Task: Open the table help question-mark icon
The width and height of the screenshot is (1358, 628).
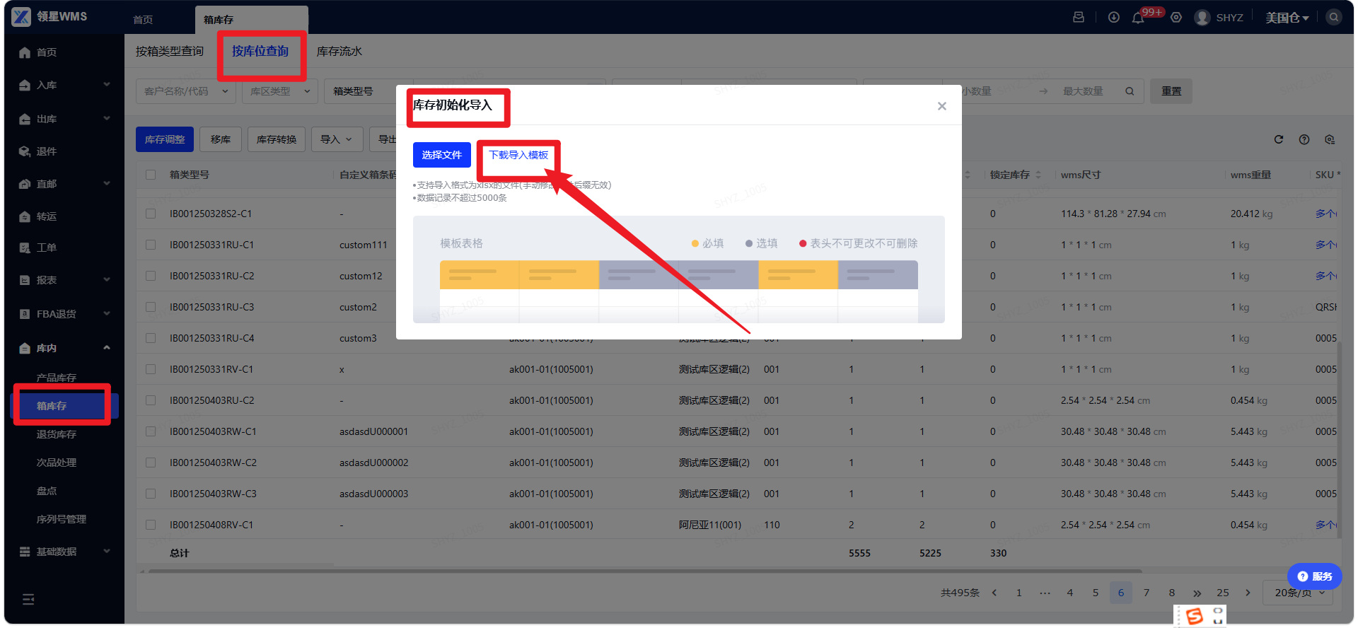Action: (1304, 139)
